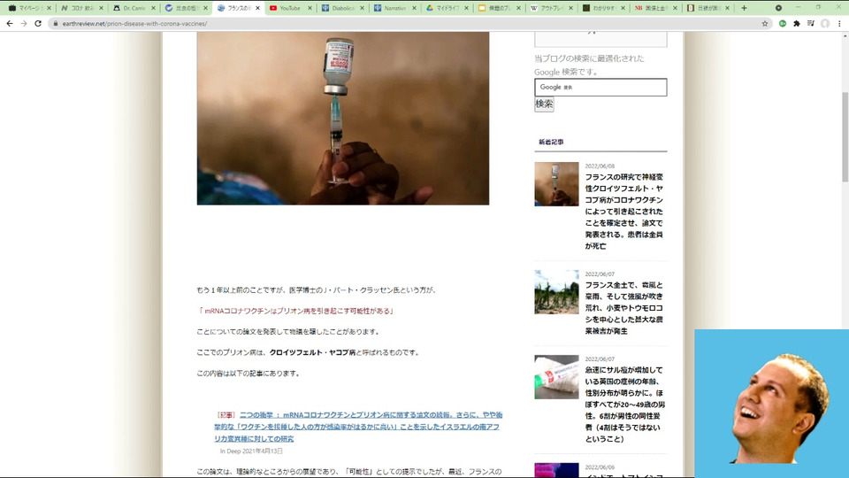Open the sidebar article フランス全土で、雷風と豪雨
The height and width of the screenshot is (478, 849).
click(623, 308)
